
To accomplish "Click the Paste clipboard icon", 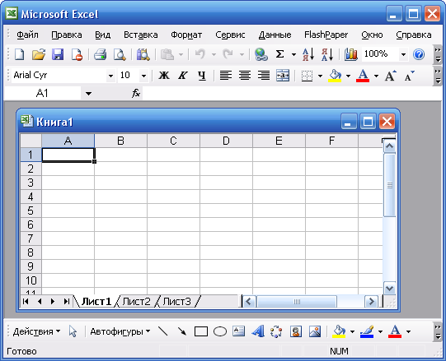I will [x=167, y=54].
